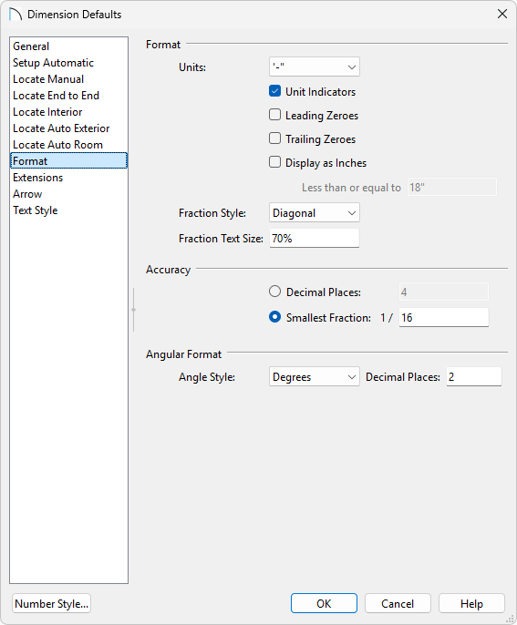Check Display as Inches

(x=274, y=162)
